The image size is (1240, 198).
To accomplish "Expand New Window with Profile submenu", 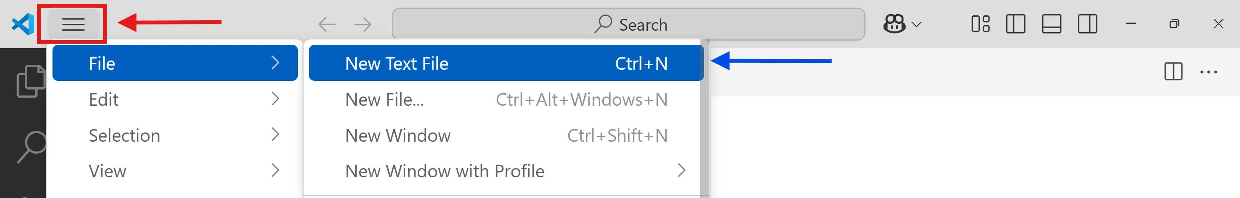I will tap(506, 171).
